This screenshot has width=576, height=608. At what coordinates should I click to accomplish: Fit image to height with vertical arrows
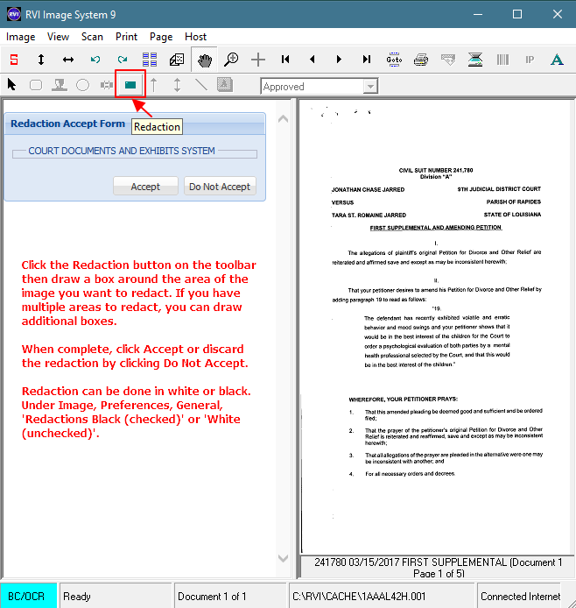pyautogui.click(x=40, y=60)
